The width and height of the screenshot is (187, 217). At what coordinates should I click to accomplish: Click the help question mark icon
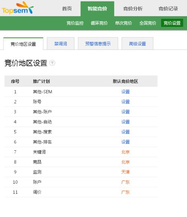coord(52,63)
